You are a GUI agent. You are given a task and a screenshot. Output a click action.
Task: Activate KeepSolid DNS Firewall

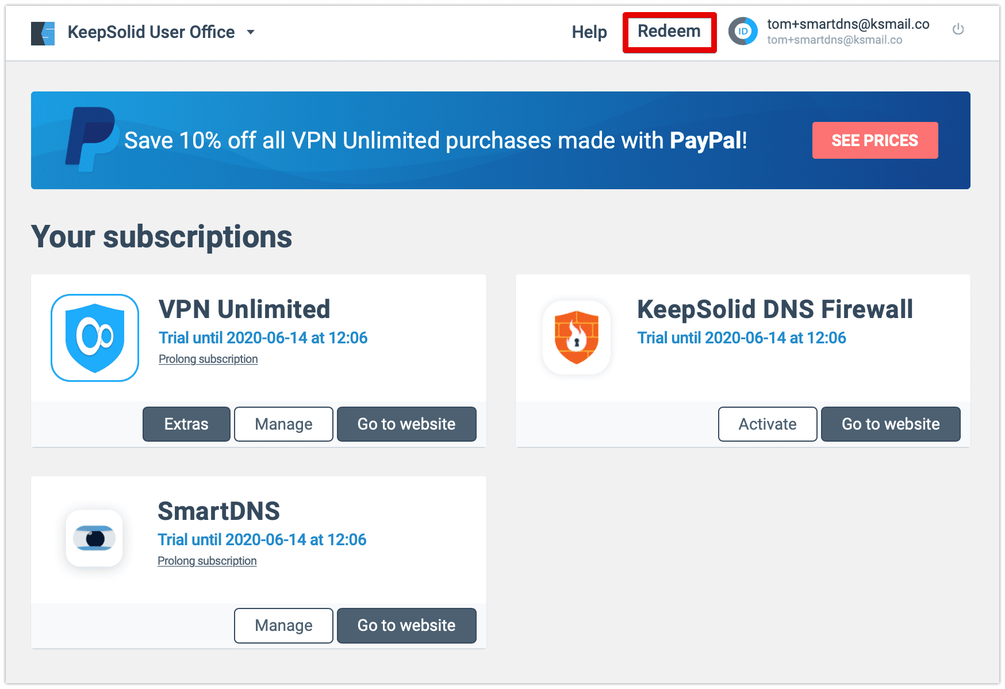(768, 424)
